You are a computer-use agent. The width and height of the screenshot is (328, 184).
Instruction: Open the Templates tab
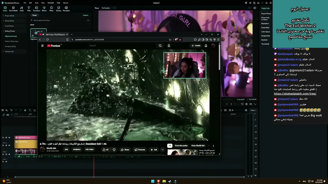66,9
